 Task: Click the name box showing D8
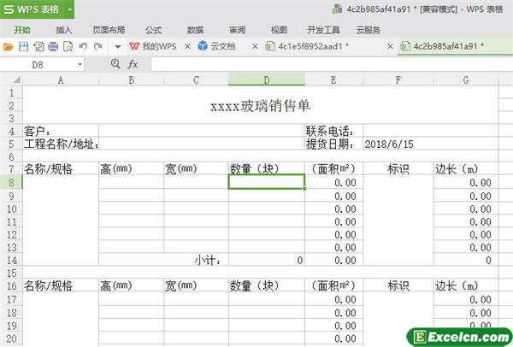(x=38, y=65)
